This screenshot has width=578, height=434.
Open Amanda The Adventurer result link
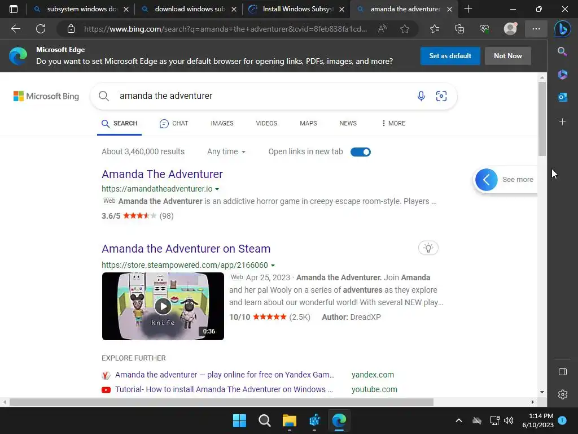pyautogui.click(x=162, y=174)
